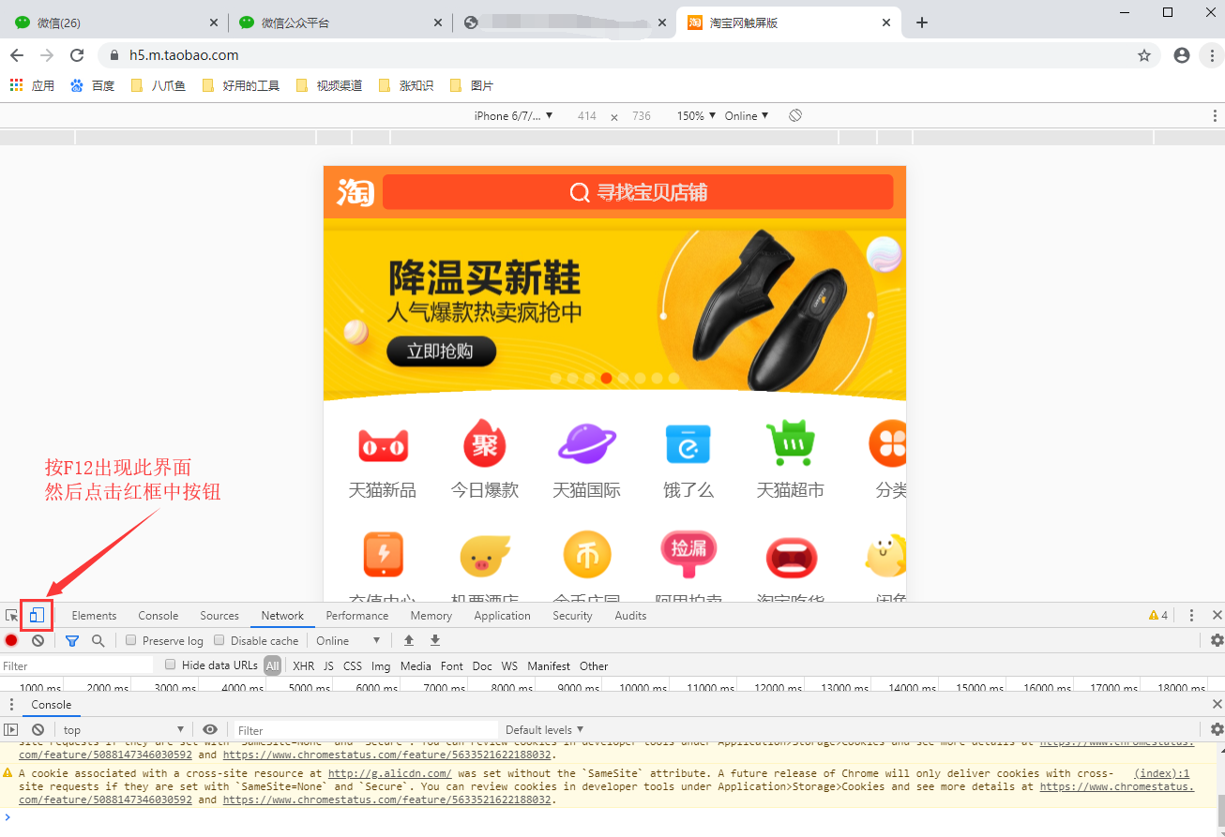Open the Default levels dropdown
The height and width of the screenshot is (837, 1225).
point(545,729)
